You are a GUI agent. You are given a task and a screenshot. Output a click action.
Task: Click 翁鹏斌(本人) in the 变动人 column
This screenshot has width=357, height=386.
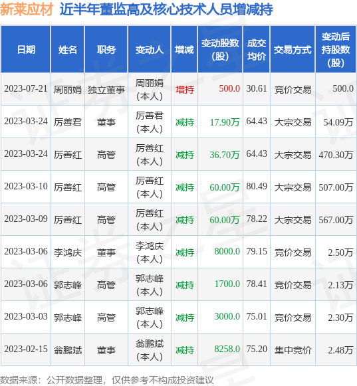(150, 350)
